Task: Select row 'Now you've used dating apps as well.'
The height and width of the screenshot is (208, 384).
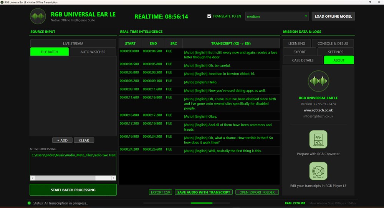Action: click(x=199, y=90)
